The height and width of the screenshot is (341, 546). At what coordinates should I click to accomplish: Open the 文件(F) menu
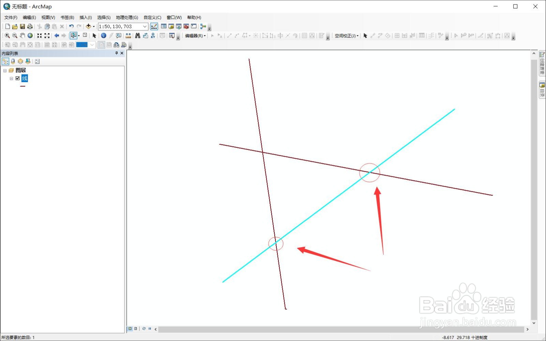[x=11, y=17]
